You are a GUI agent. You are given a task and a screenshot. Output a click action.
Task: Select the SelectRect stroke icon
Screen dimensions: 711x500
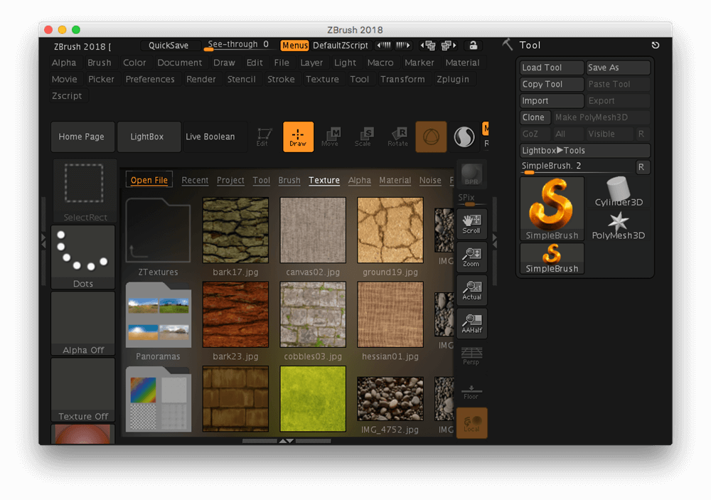[x=84, y=191]
